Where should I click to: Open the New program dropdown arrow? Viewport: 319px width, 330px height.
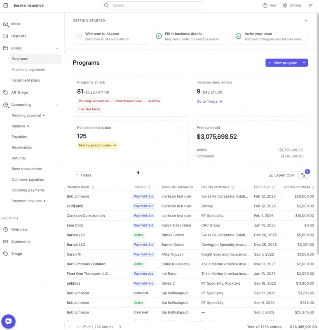click(304, 63)
